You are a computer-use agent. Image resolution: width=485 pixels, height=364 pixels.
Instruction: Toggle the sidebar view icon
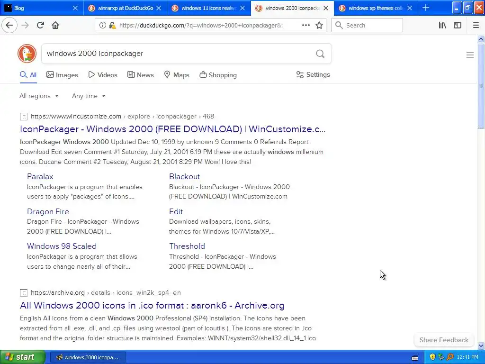[458, 26]
